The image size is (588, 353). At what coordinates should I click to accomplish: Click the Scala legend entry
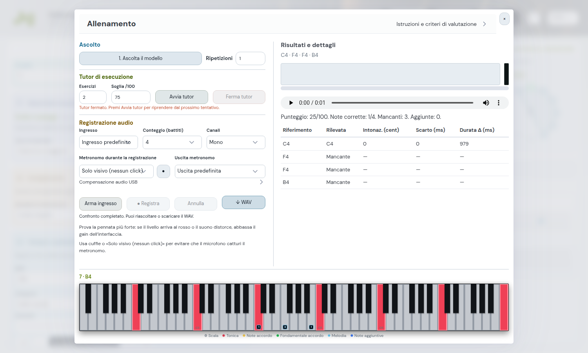(x=211, y=336)
